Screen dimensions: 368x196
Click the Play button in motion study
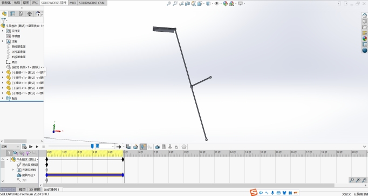pyautogui.click(x=37, y=147)
